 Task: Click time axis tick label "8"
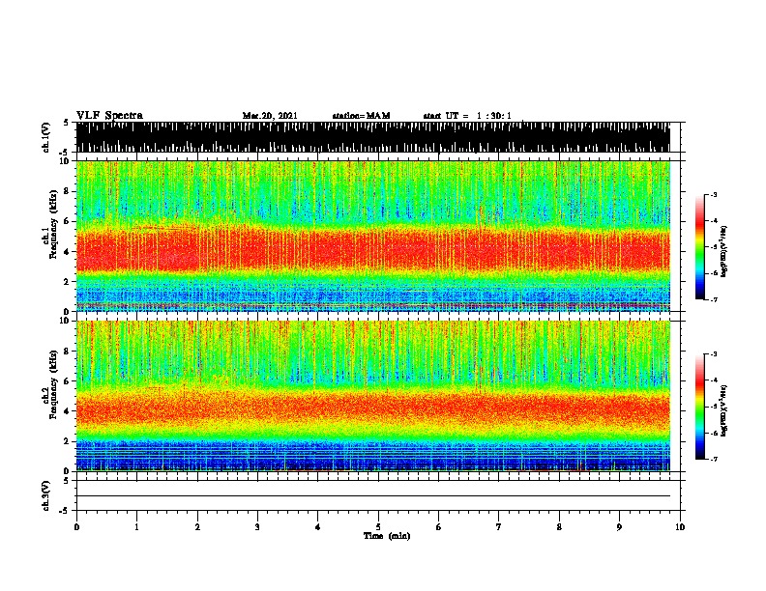coord(559,526)
